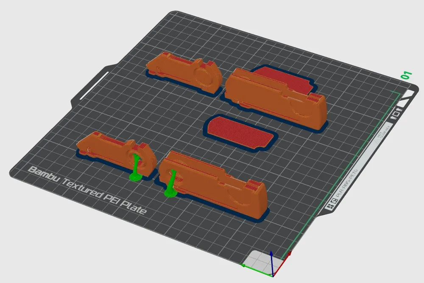
Task: Click the plate origin where the axes meet
Action: (273, 276)
